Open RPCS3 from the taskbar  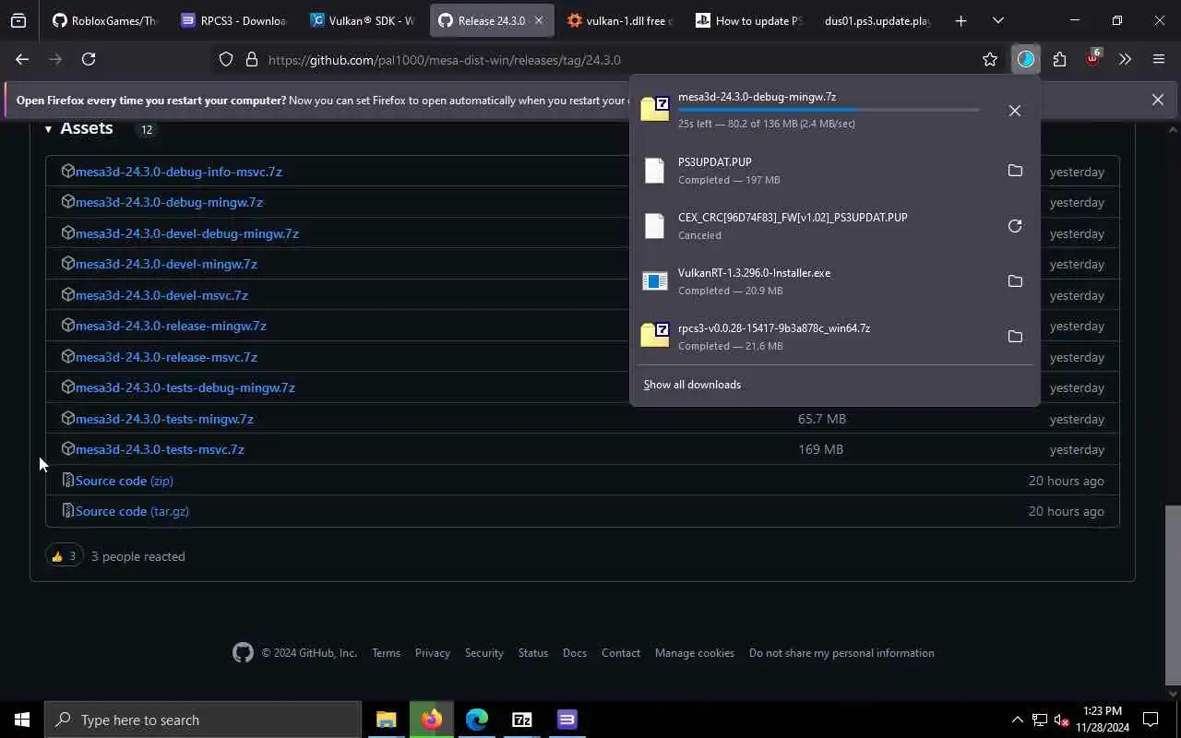pyautogui.click(x=567, y=720)
